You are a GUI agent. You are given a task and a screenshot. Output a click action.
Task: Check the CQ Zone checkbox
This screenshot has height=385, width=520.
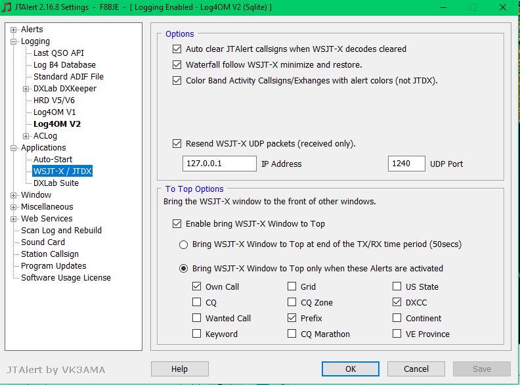tap(292, 302)
